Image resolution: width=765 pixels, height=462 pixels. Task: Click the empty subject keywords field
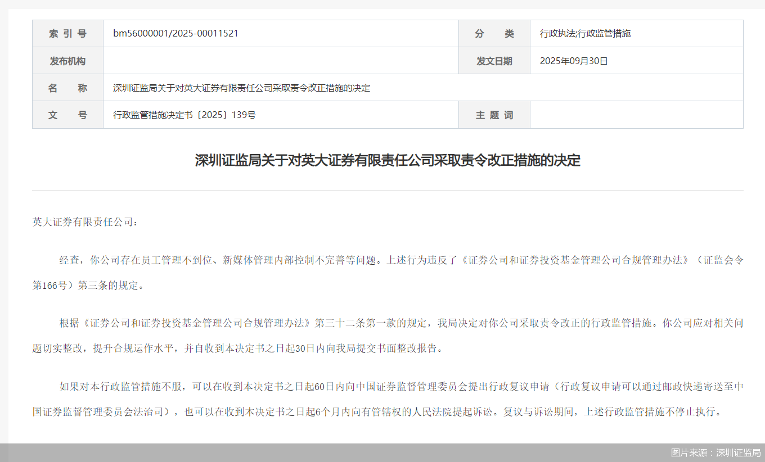pos(636,114)
